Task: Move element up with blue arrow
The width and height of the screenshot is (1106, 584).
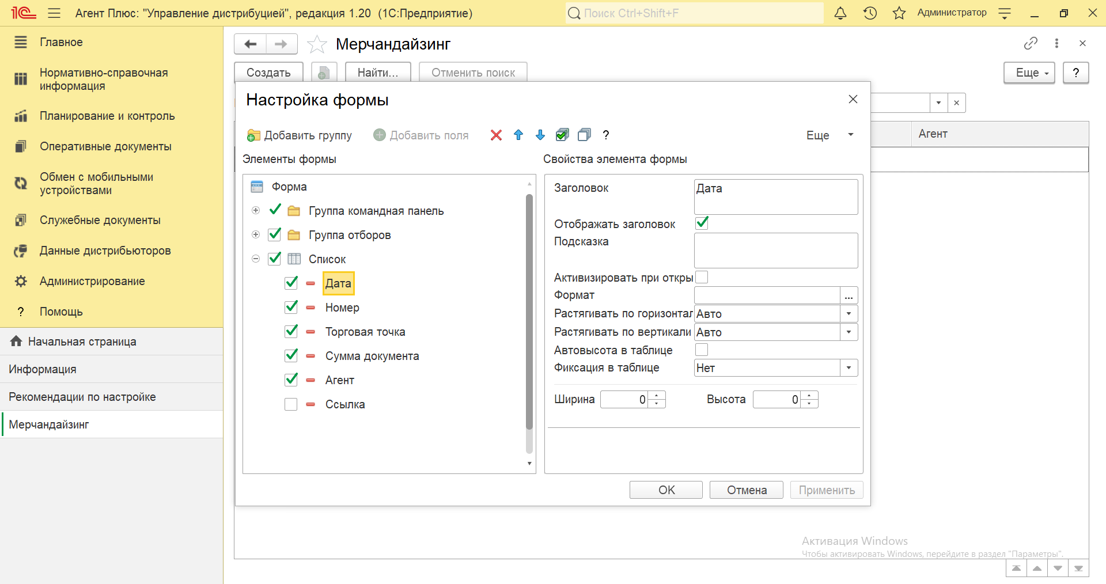Action: [x=518, y=135]
